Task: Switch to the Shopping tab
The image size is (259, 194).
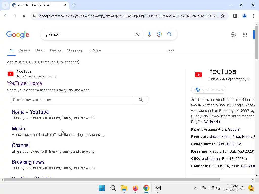Action: click(74, 50)
